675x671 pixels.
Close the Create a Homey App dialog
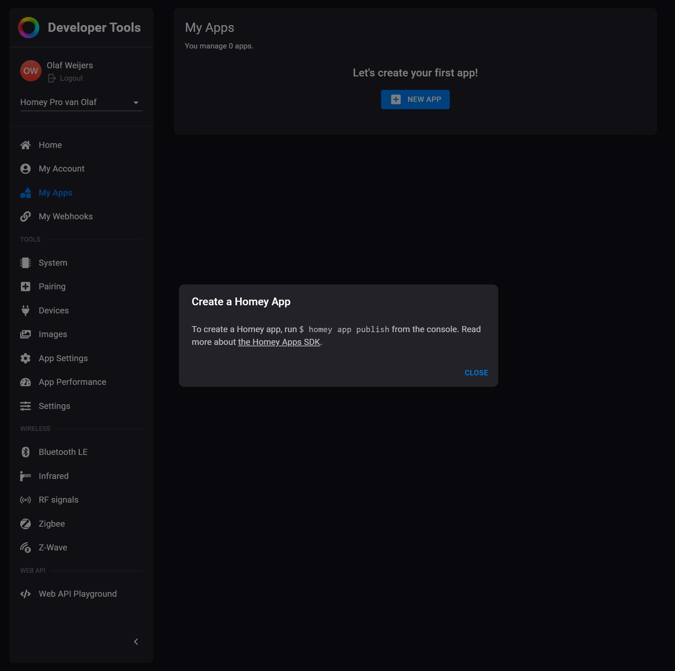point(476,373)
